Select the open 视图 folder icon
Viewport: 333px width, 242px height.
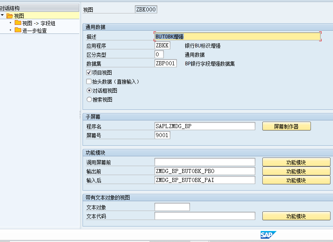tap(9, 16)
